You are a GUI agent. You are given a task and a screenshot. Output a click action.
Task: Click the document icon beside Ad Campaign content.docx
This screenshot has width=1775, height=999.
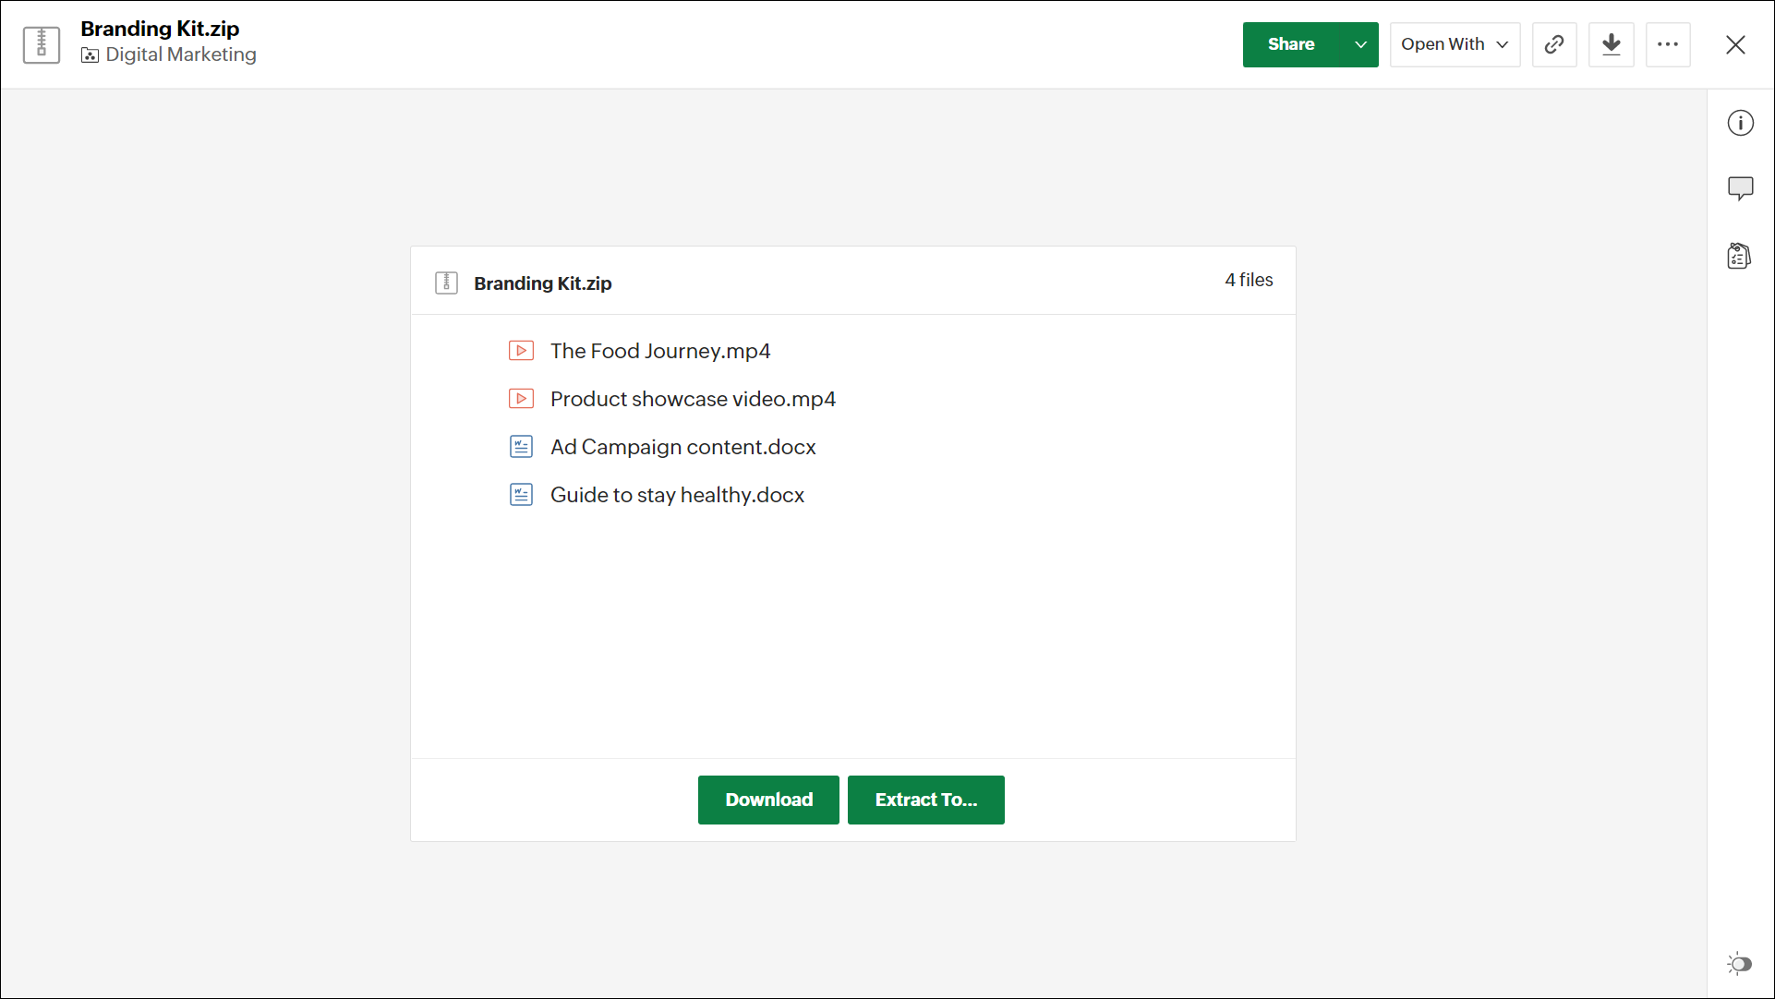point(521,447)
